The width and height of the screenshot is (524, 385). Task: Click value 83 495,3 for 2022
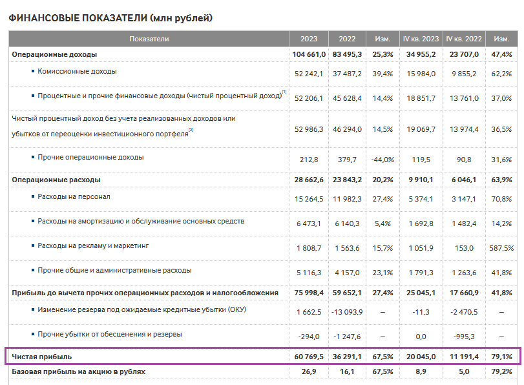pos(347,54)
